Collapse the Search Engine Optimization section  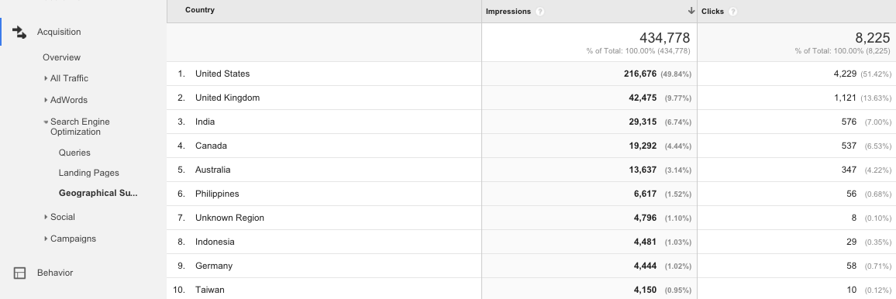(x=46, y=122)
